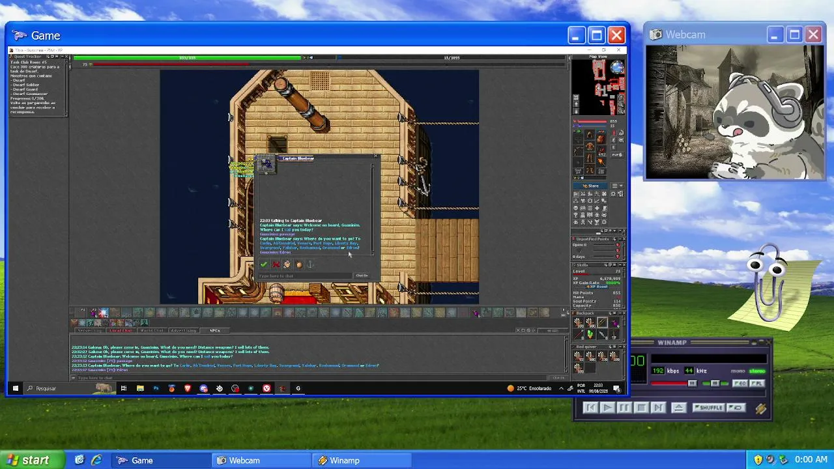834x469 pixels.
Task: Toggle the EQ button in Winamp
Action: tap(741, 384)
